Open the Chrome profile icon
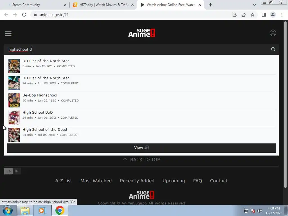The height and width of the screenshot is (216, 288). (x=273, y=15)
